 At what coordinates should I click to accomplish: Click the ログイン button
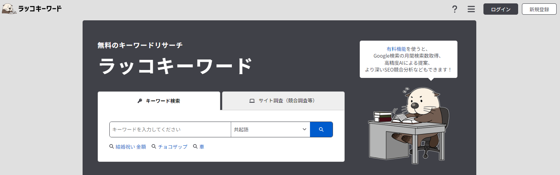(x=501, y=9)
